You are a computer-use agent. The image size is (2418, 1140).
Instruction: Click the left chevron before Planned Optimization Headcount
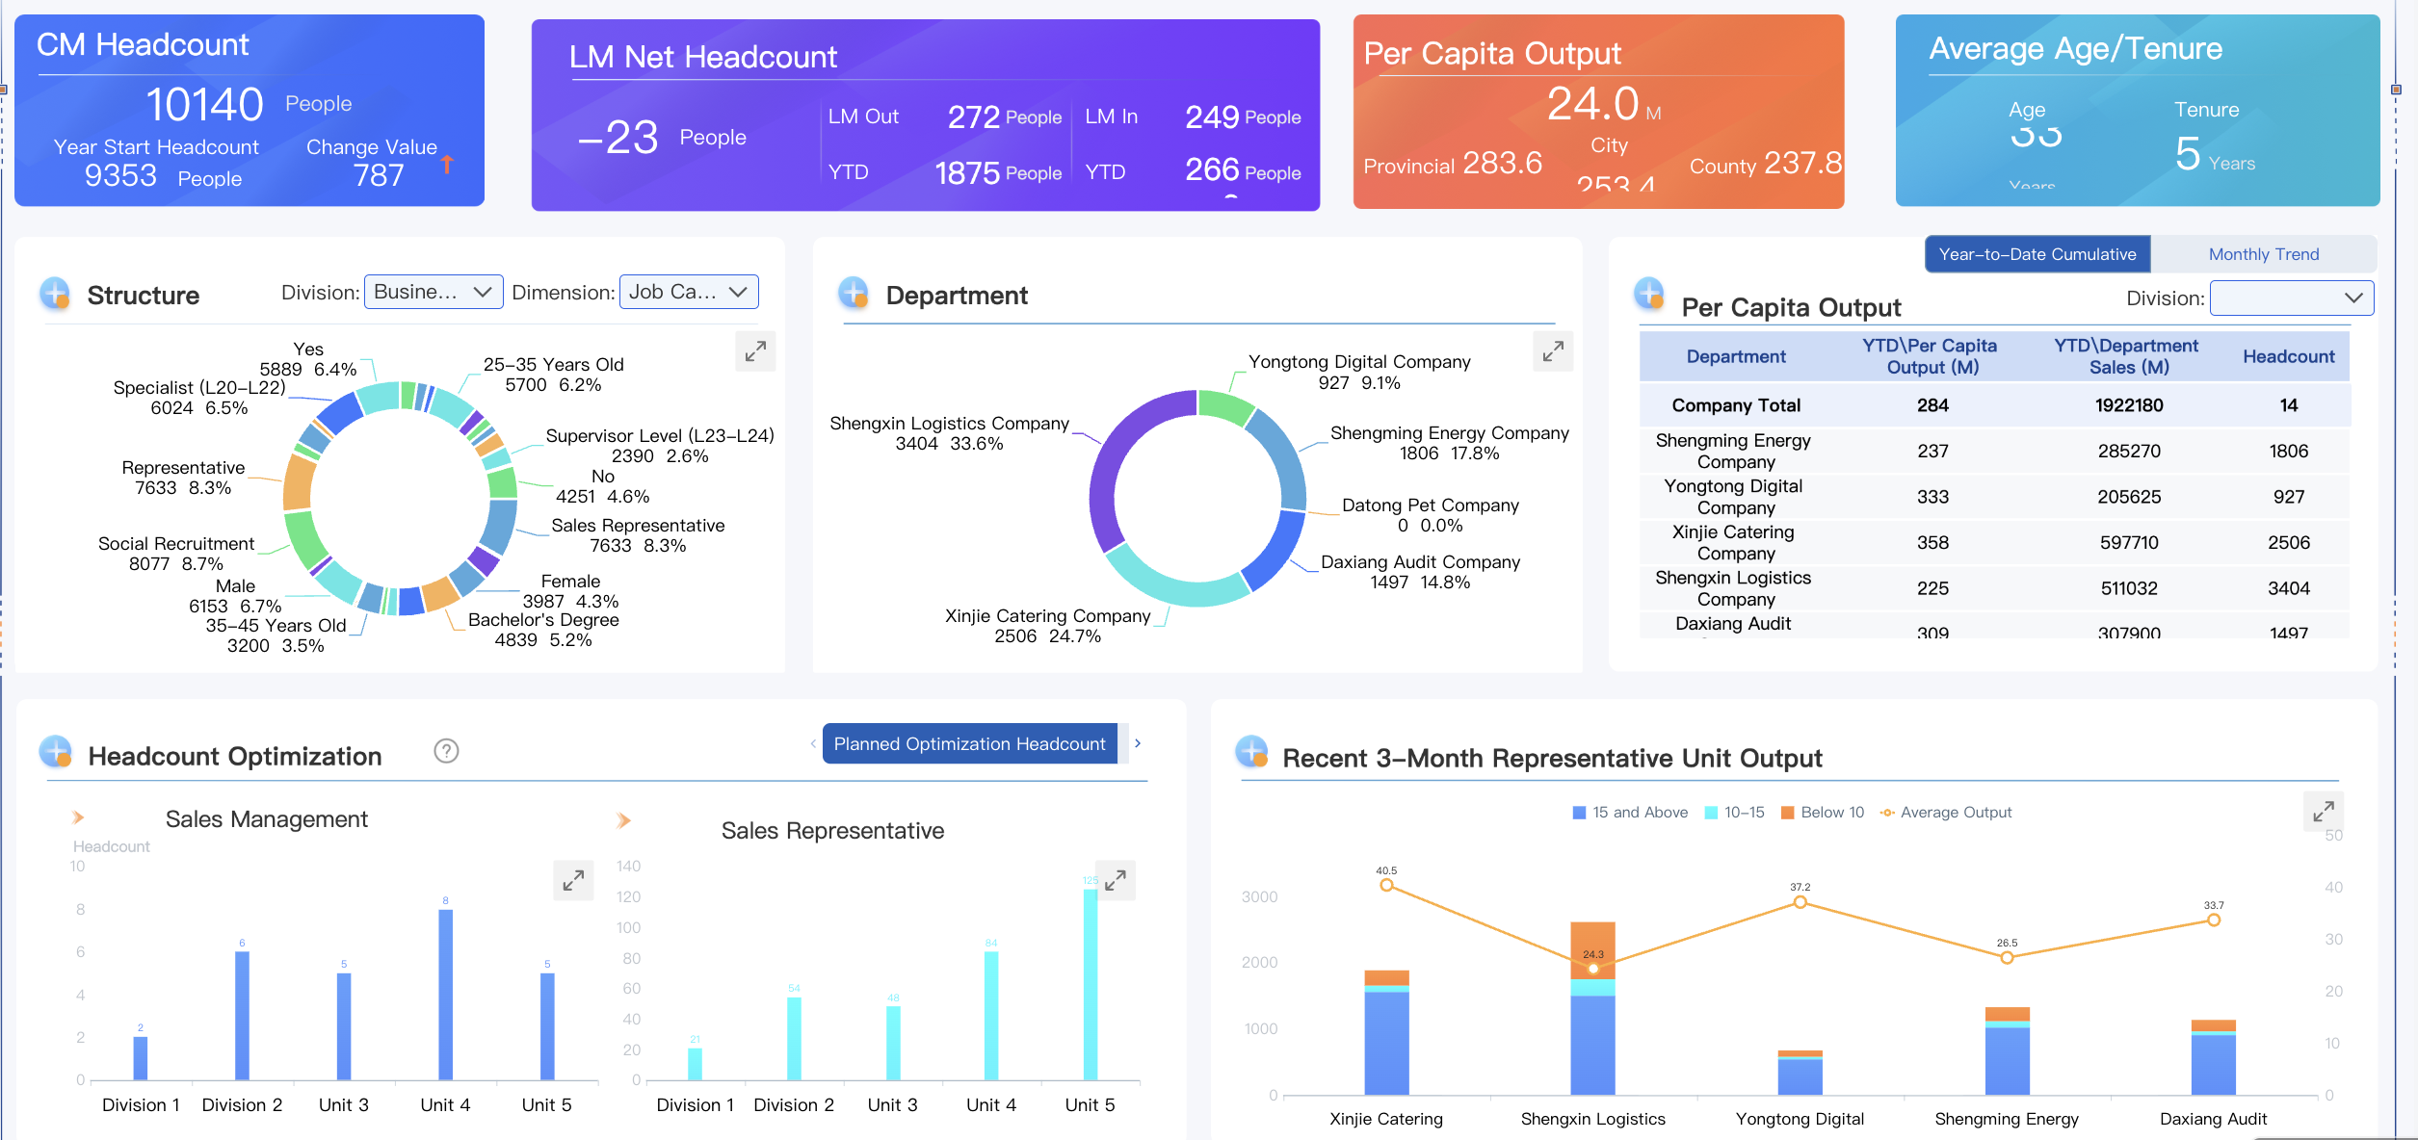pyautogui.click(x=813, y=743)
